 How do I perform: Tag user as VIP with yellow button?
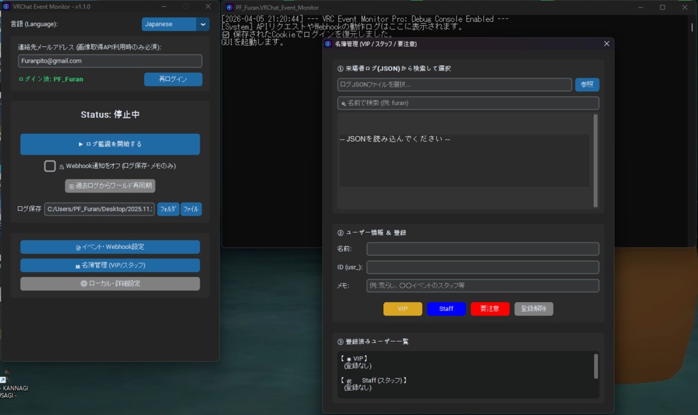tap(401, 308)
